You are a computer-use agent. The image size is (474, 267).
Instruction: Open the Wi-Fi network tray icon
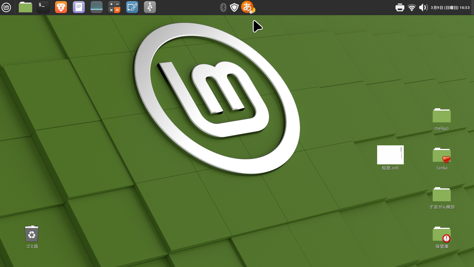coord(411,7)
